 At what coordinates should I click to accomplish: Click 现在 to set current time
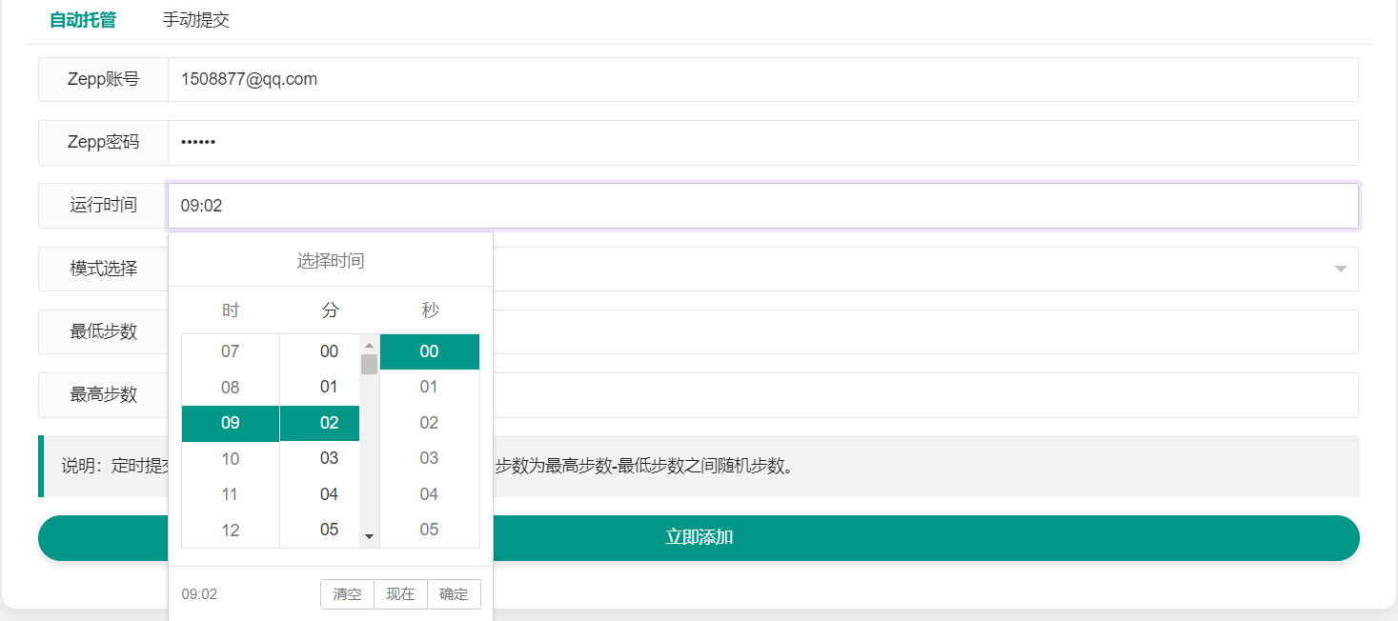[400, 594]
